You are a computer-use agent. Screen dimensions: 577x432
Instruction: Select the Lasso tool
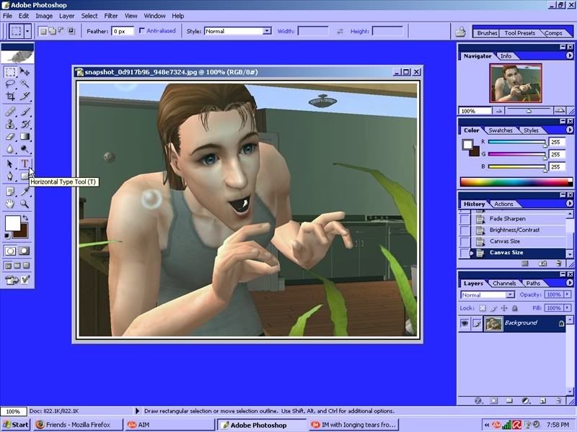coord(10,84)
